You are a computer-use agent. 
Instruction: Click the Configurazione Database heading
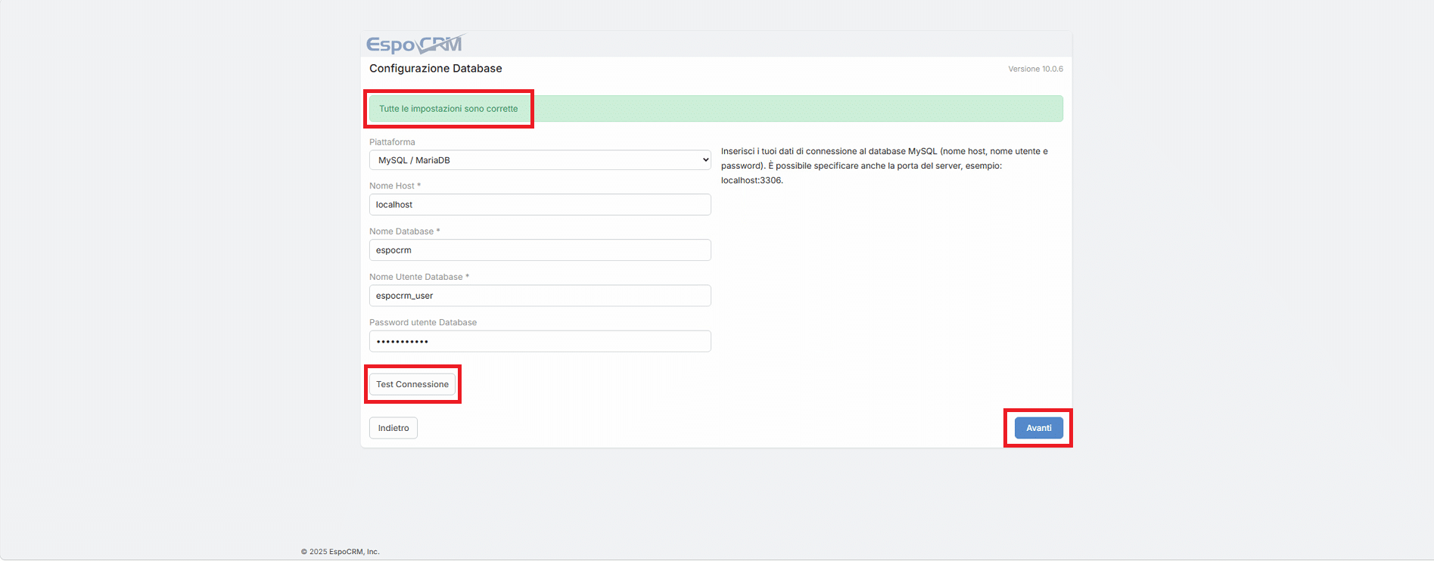click(x=436, y=68)
